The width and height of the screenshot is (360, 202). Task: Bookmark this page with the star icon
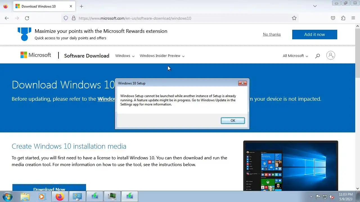(x=294, y=18)
